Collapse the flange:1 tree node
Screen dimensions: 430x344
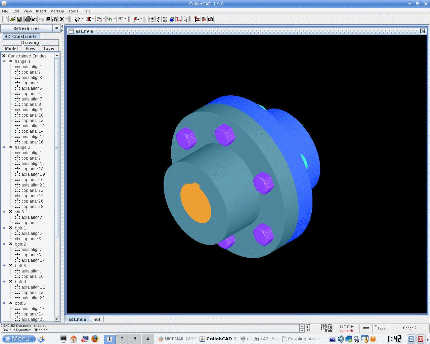[x=4, y=61]
